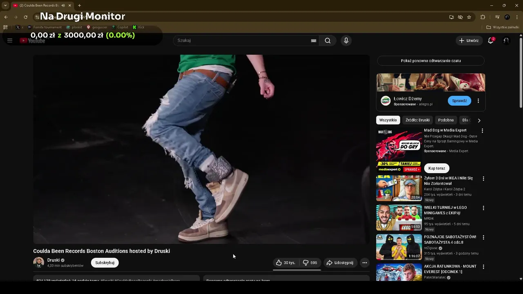Open the on-screen keyboard in search

tap(313, 40)
